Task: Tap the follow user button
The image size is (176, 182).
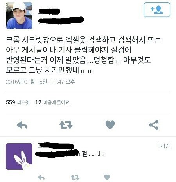Action: click(157, 10)
